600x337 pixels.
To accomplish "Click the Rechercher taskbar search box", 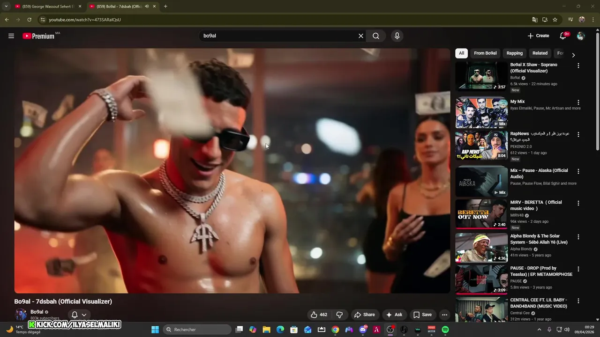I will click(x=197, y=330).
